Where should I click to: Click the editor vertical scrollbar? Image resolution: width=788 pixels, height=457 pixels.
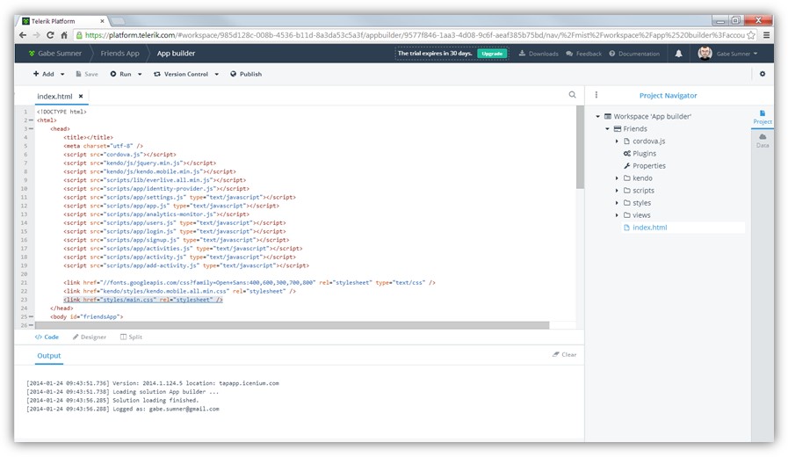[580, 149]
